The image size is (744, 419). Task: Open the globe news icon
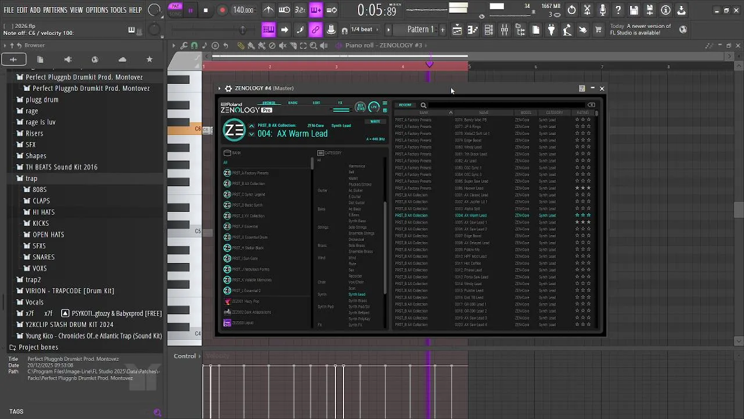pyautogui.click(x=683, y=29)
